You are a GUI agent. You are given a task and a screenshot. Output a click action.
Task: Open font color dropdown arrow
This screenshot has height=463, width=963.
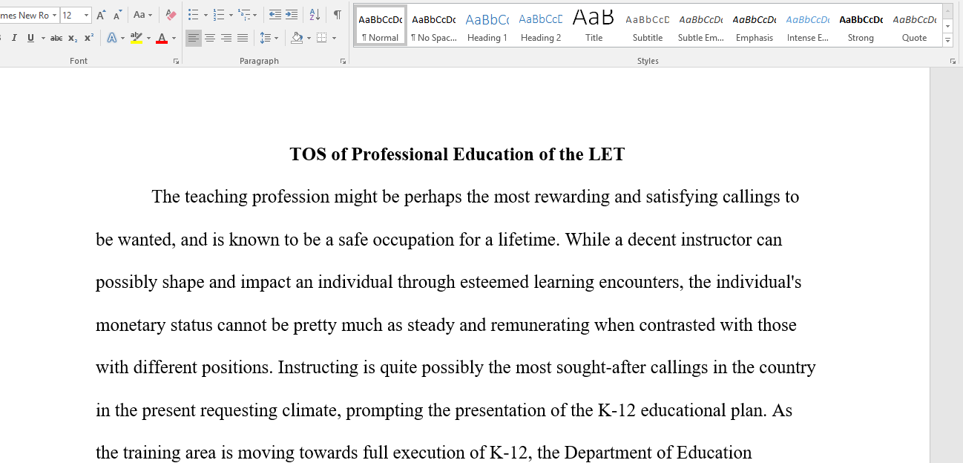click(x=174, y=38)
